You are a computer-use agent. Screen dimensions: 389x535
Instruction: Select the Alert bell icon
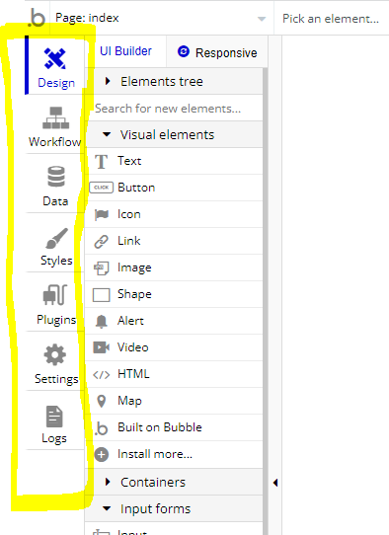(101, 322)
